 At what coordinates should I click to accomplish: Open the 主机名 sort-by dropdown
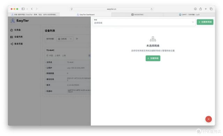pos(65,39)
